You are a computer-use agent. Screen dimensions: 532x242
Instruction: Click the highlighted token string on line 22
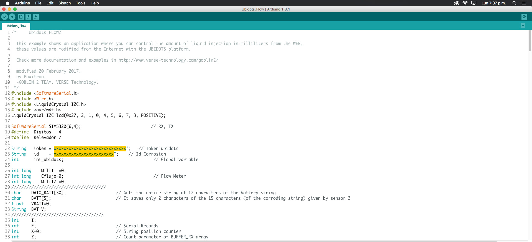90,149
